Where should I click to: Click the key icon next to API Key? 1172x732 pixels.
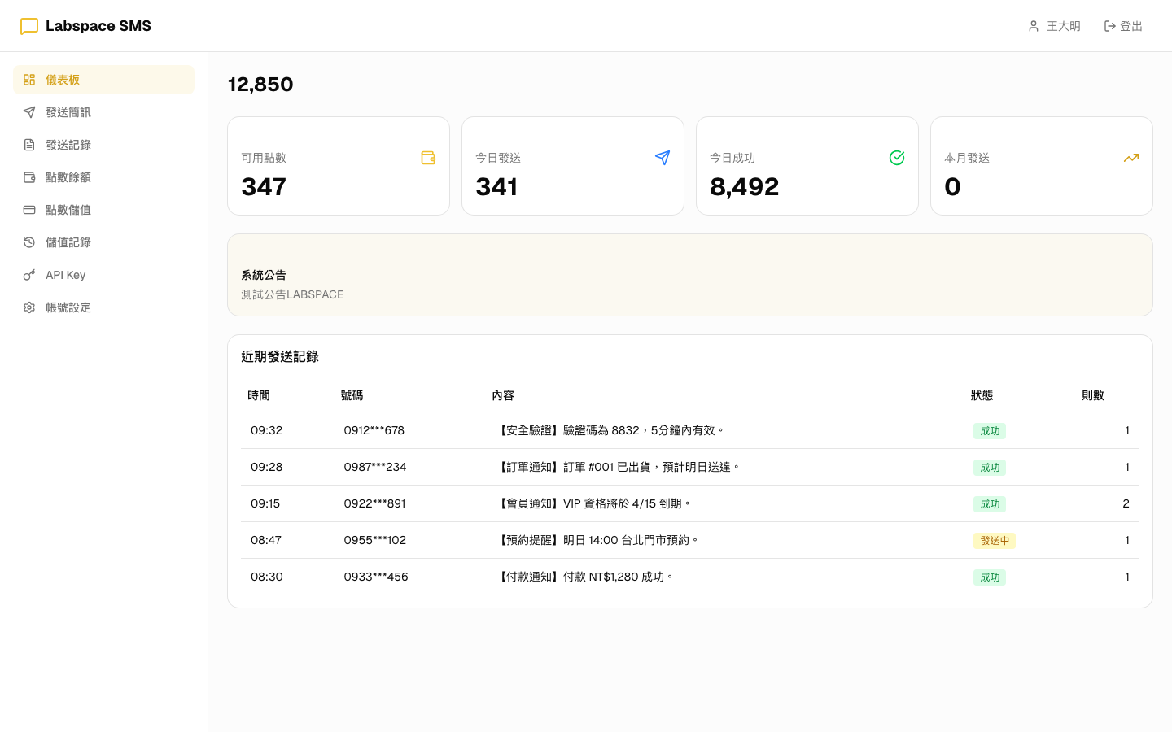(x=29, y=275)
